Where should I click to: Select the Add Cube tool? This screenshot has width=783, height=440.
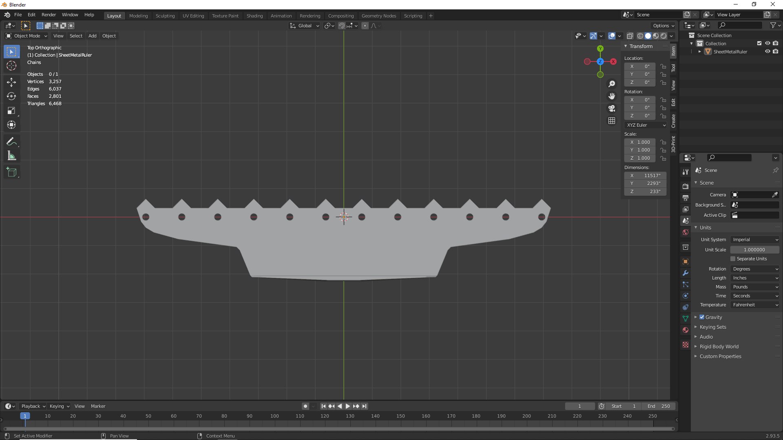point(11,172)
